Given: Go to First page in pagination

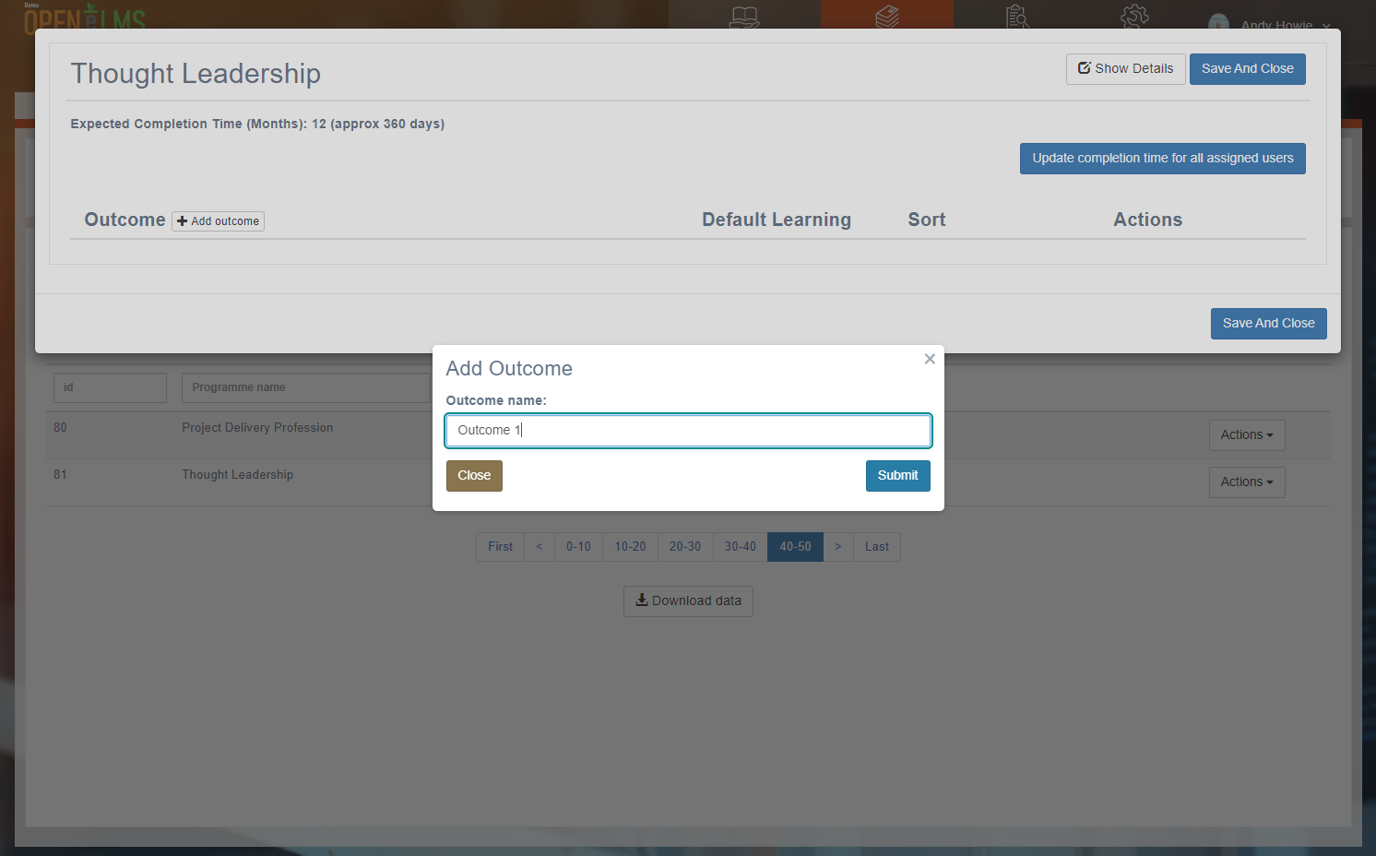Looking at the screenshot, I should (500, 547).
